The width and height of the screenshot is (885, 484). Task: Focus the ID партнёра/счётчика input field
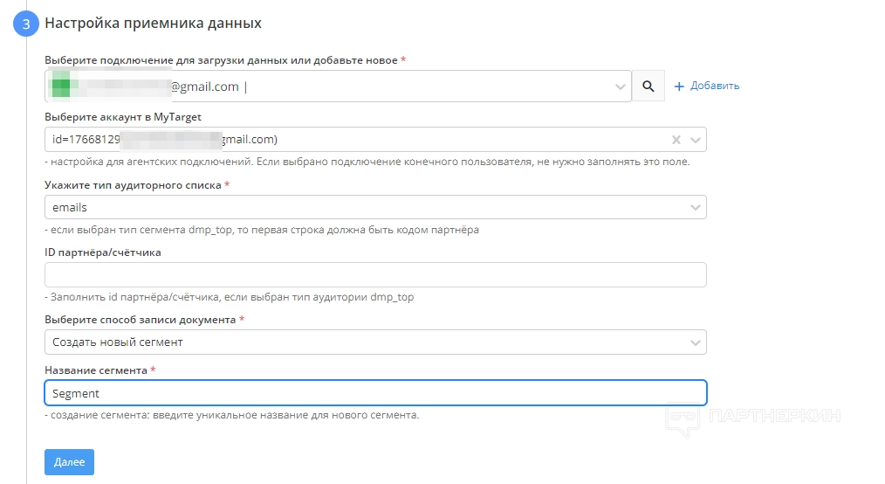point(374,274)
